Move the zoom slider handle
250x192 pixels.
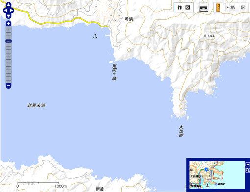click(x=8, y=41)
